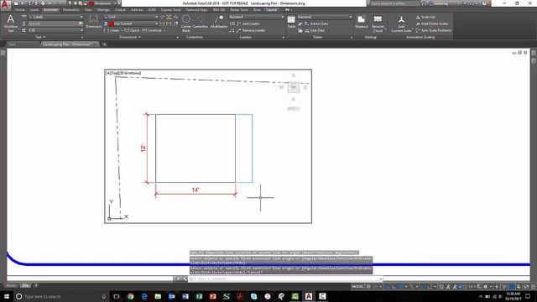Switch to the Parametric ribbon tab
537x302 pixels.
click(x=70, y=10)
